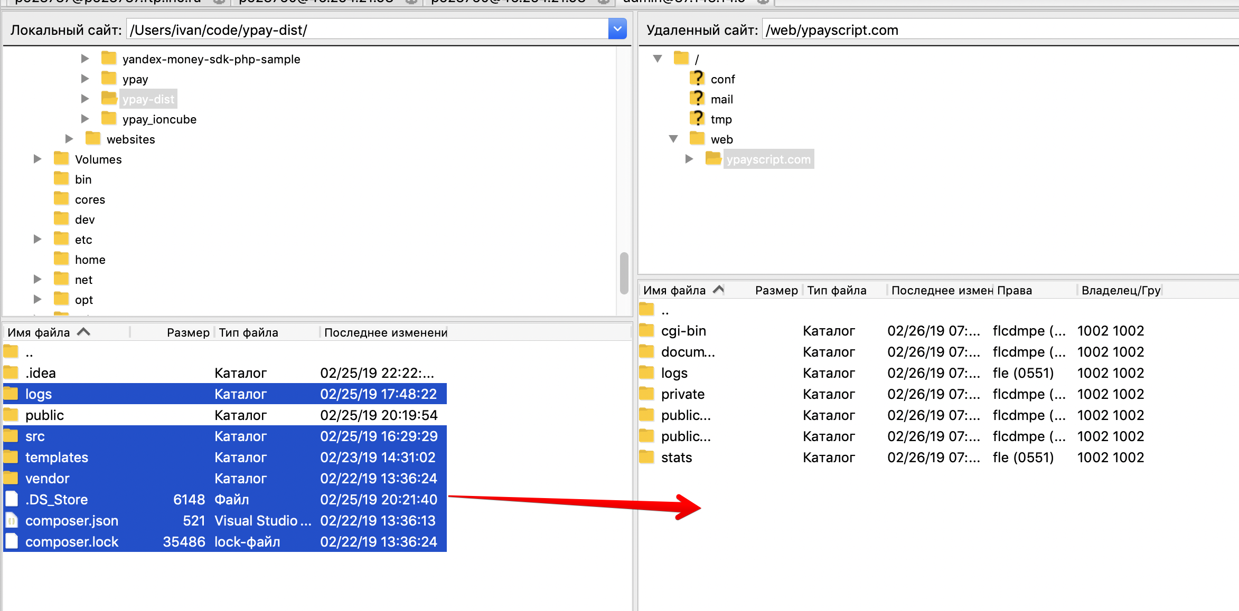This screenshot has height=611, width=1239.
Task: Open the local site path dropdown
Action: tap(617, 29)
